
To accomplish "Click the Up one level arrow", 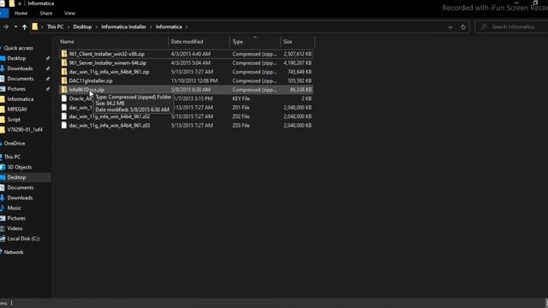I will point(25,27).
